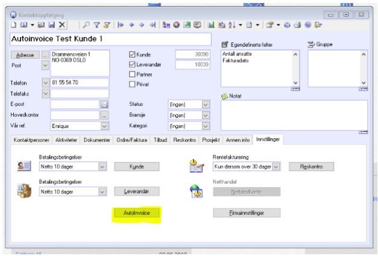Open the Annen info tab

(238, 140)
